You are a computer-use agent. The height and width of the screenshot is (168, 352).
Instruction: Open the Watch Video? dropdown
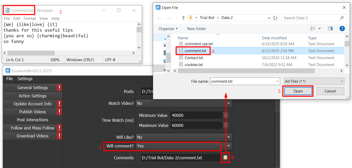point(228,103)
